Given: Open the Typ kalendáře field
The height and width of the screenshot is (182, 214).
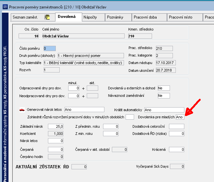Looking at the screenshot, I should pos(84,63).
